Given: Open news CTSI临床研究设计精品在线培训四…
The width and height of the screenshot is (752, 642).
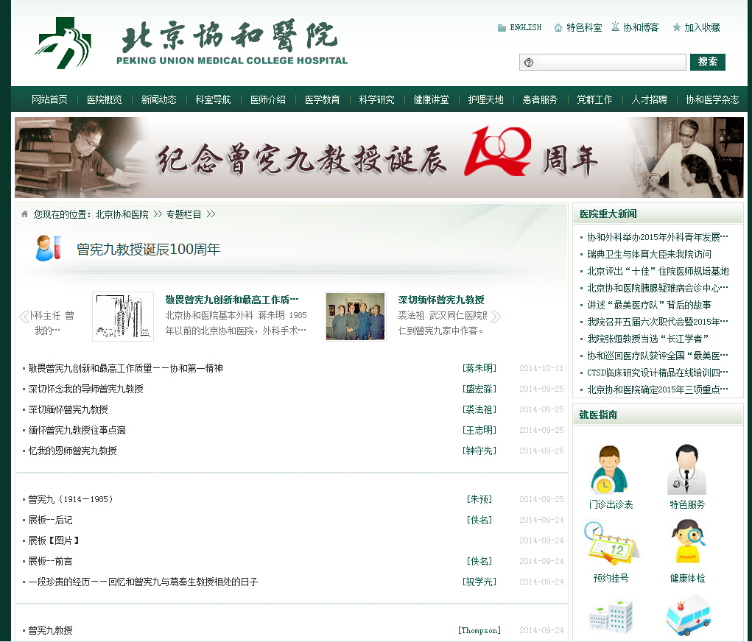Looking at the screenshot, I should [658, 373].
